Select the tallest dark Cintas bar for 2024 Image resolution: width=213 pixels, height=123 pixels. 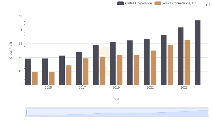pos(198,53)
